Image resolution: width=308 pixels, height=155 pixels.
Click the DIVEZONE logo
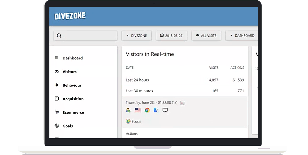point(70,16)
